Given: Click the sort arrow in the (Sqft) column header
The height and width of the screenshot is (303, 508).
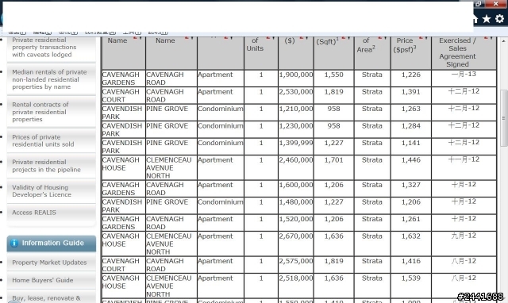Looking at the screenshot, I should coord(346,38).
